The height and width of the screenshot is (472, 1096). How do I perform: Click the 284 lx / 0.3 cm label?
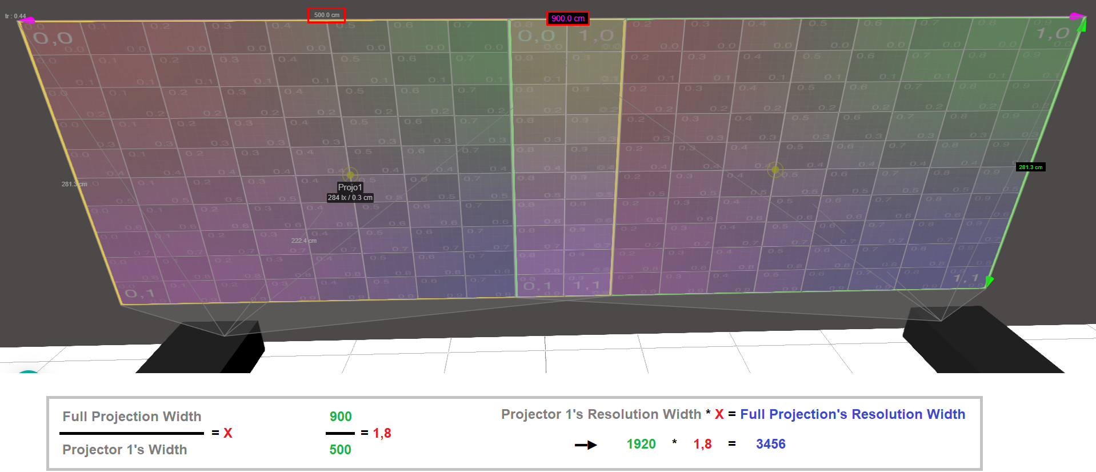tap(350, 198)
